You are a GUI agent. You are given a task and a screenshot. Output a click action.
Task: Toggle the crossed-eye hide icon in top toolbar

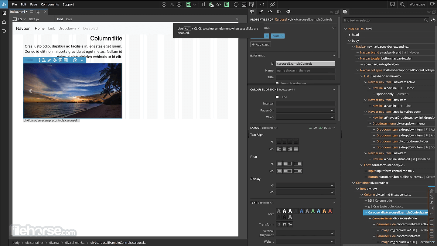[272, 4]
